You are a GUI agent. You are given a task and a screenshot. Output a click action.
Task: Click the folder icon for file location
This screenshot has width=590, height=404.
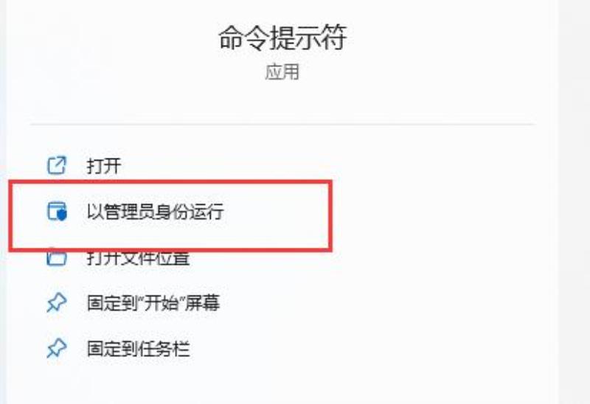[x=57, y=258]
